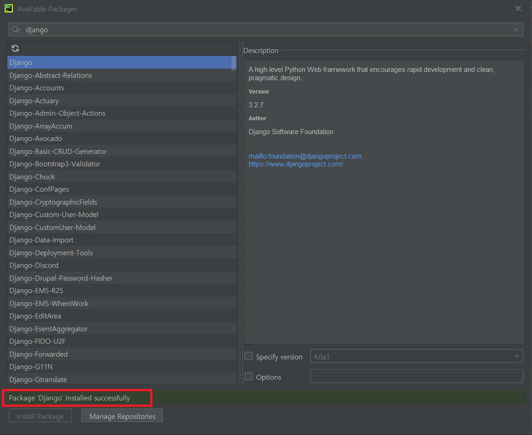Click the PyCharm logo in title bar
Image resolution: width=532 pixels, height=435 pixels.
[8, 8]
